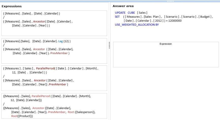Click the vertical dotted splitter handle
Screen dimensions: 220x120
point(109,45)
